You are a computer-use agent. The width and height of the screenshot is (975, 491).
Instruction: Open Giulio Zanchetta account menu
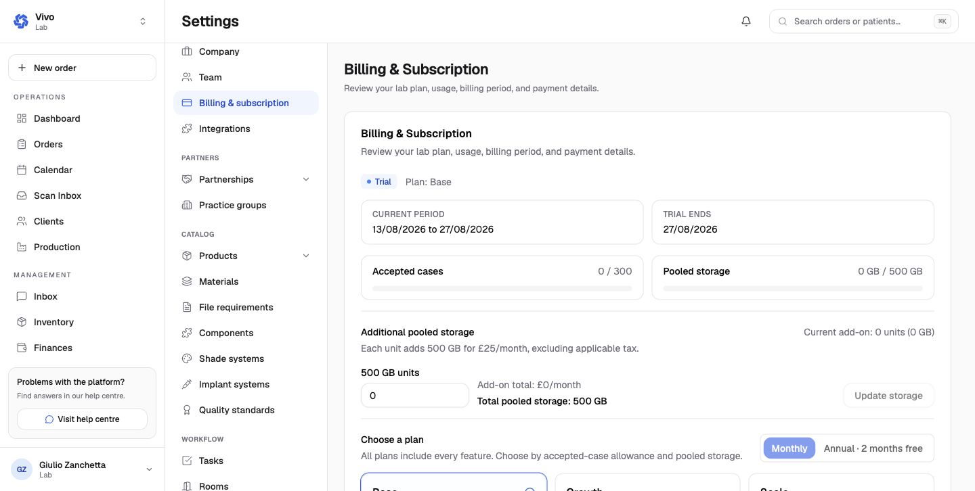(x=83, y=469)
